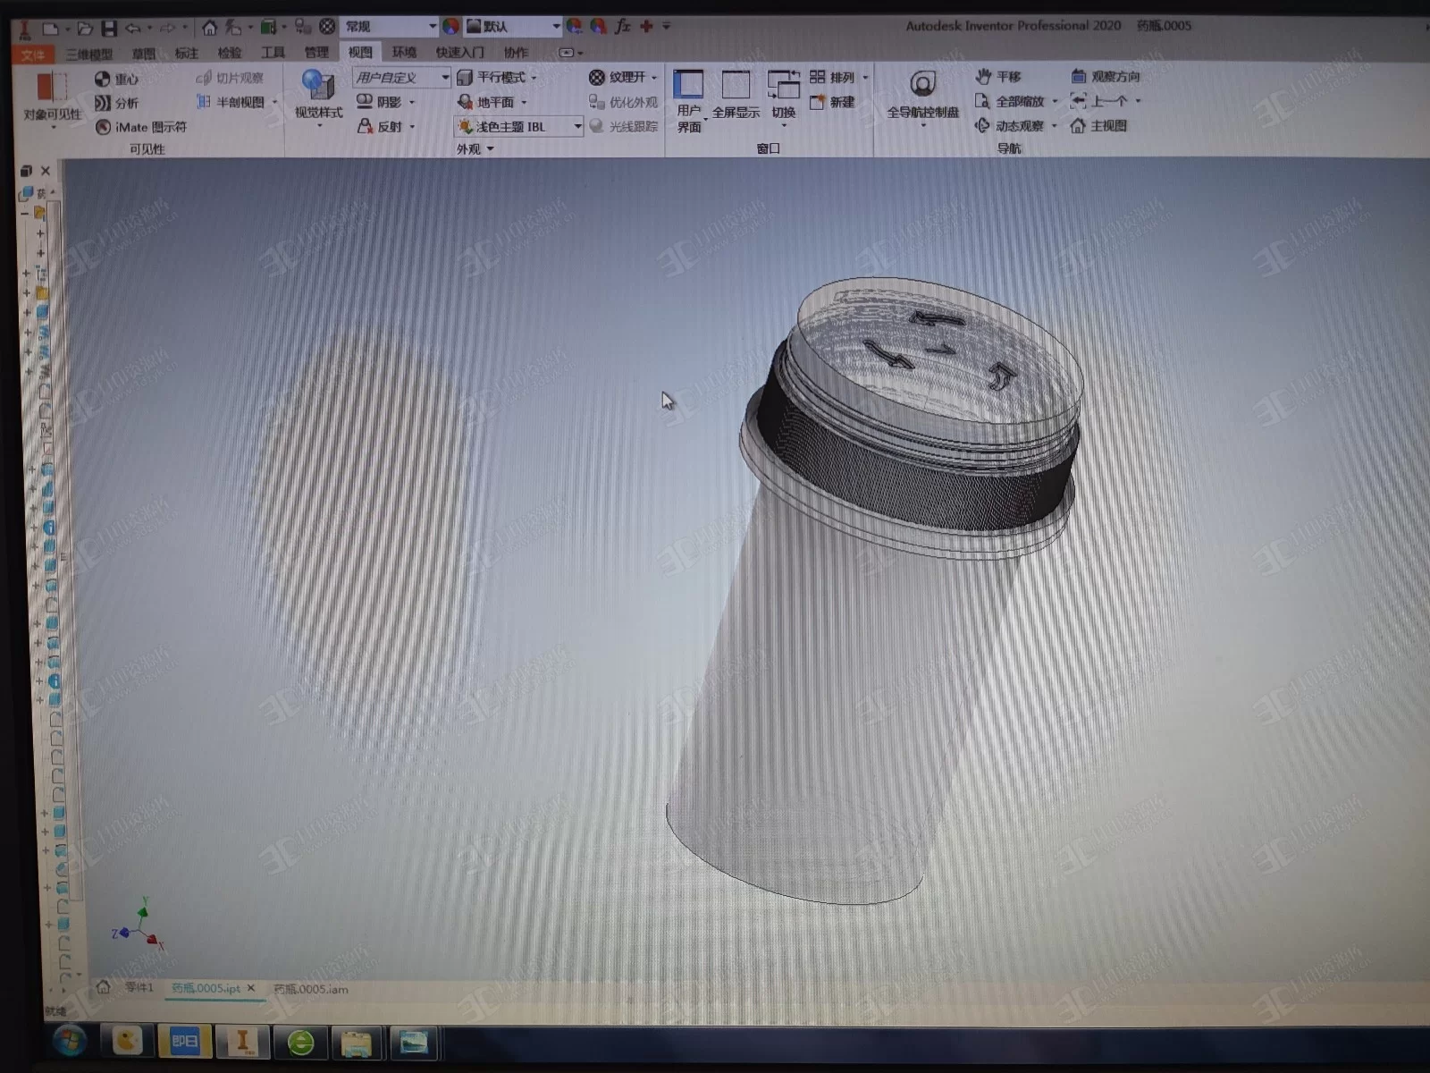Click 全部缩放 zoom all tool
Screen dimensions: 1430x1073
1010,101
